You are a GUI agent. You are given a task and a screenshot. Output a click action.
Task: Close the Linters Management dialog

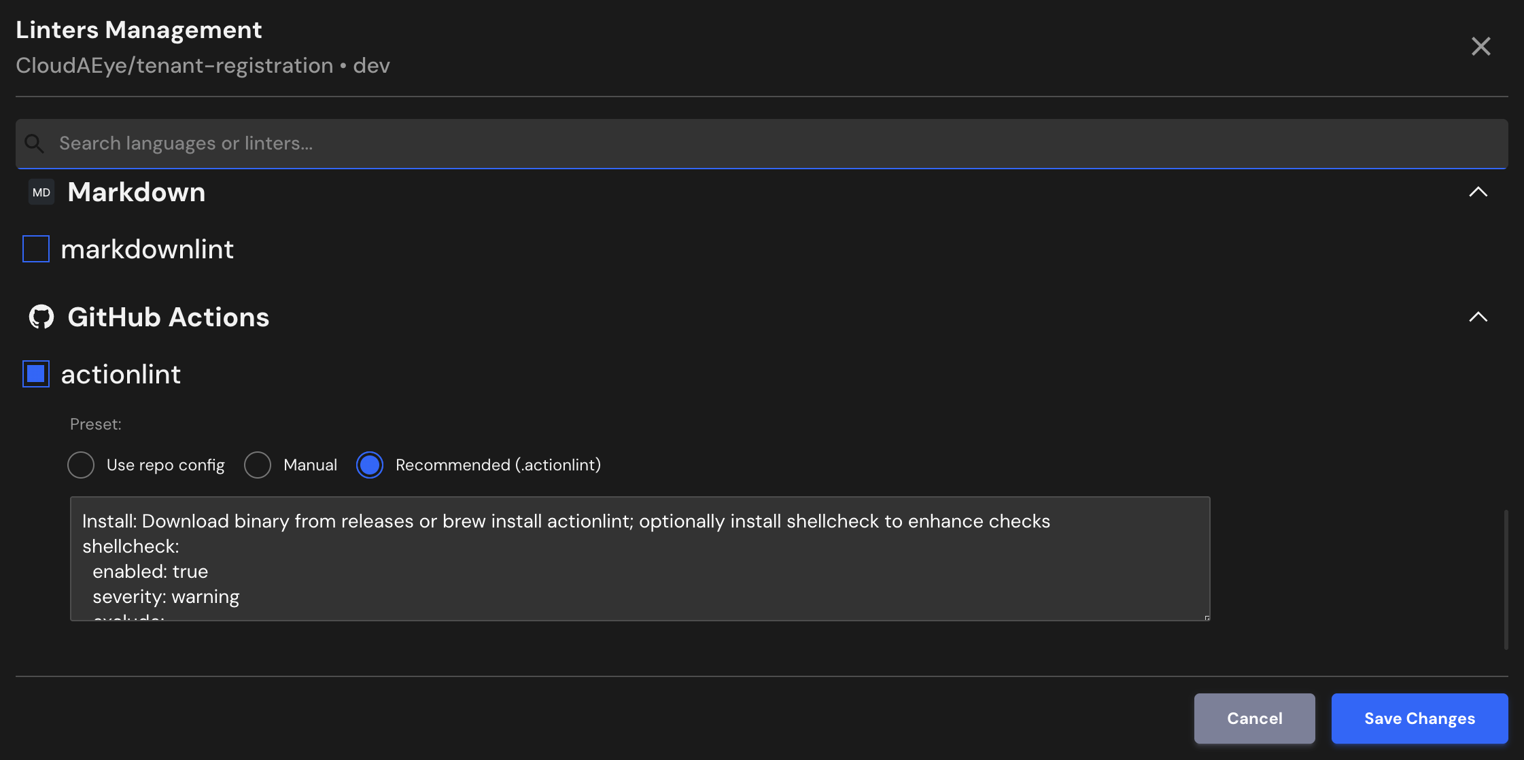[x=1480, y=46]
